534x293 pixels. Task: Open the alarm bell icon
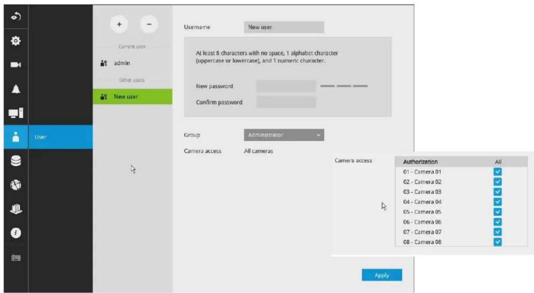(16, 89)
